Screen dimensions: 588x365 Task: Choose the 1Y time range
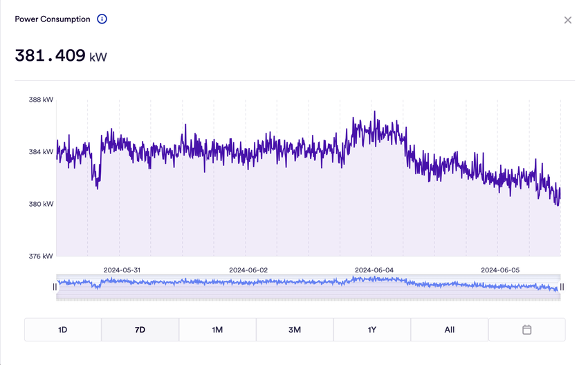click(x=372, y=330)
